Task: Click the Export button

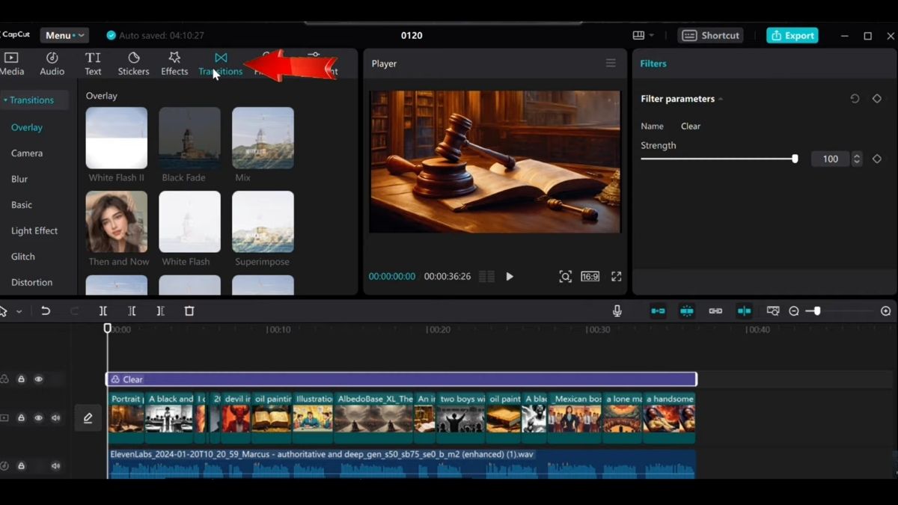Action: 792,34
